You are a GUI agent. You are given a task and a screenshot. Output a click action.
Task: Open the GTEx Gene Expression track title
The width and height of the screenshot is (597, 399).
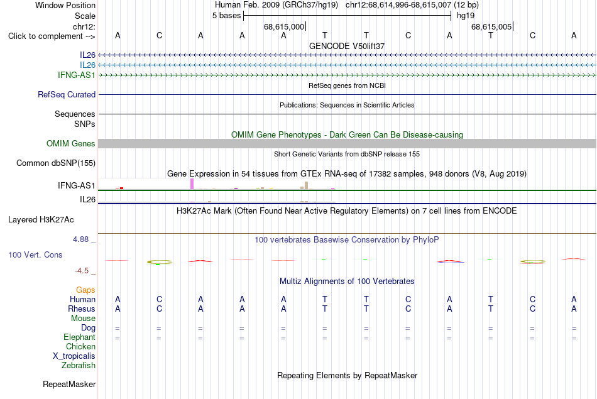point(347,174)
